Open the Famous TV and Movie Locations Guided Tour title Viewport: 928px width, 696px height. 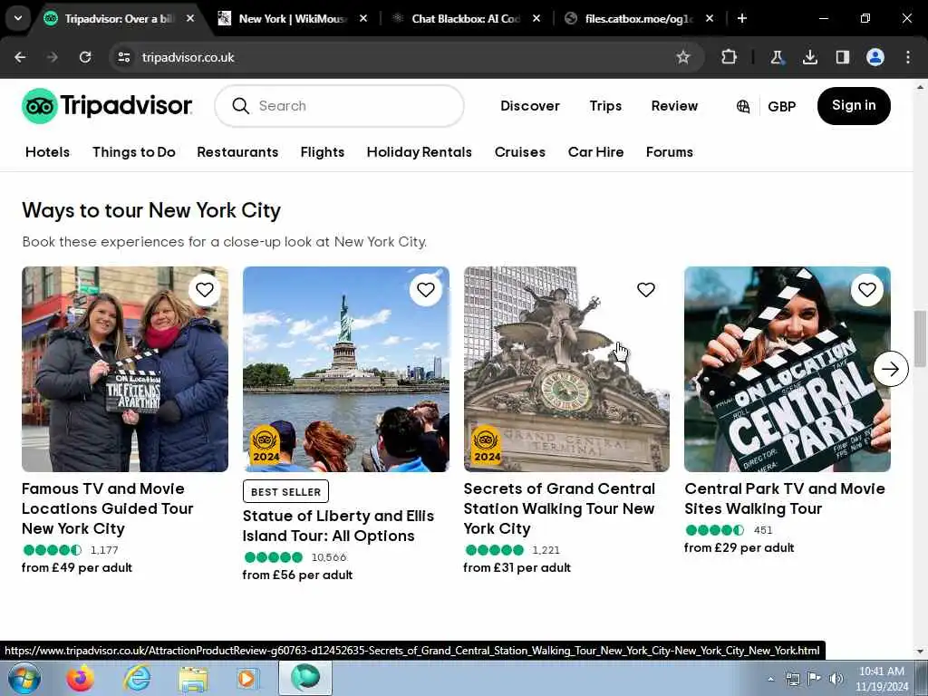coord(108,508)
